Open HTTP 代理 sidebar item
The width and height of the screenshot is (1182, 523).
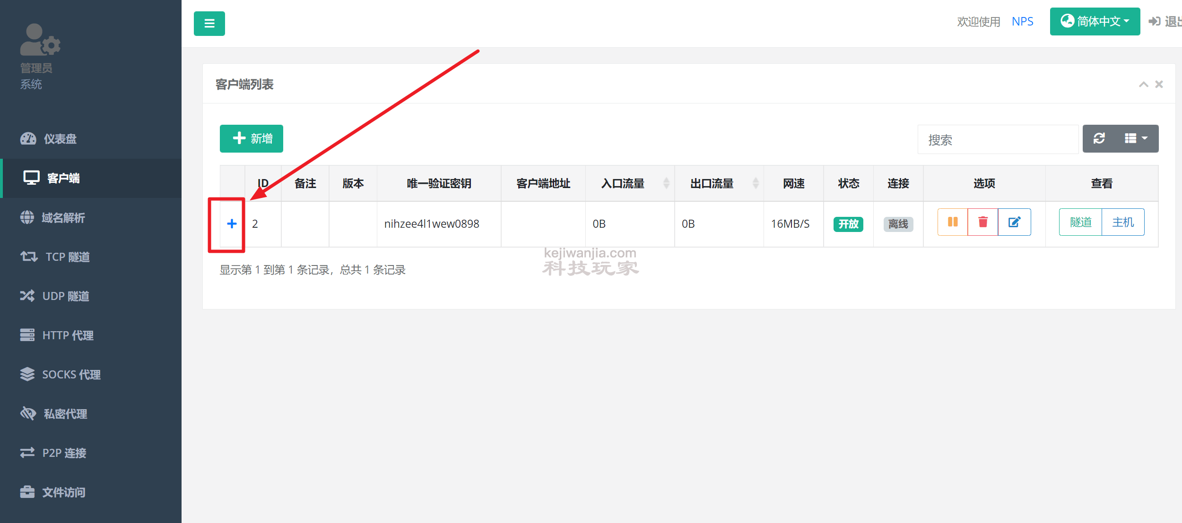coord(68,335)
